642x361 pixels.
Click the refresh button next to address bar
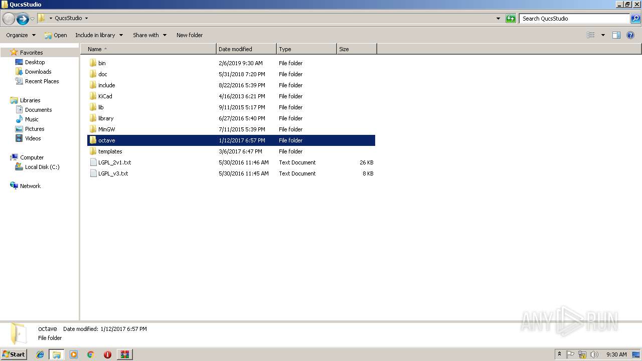coord(511,19)
